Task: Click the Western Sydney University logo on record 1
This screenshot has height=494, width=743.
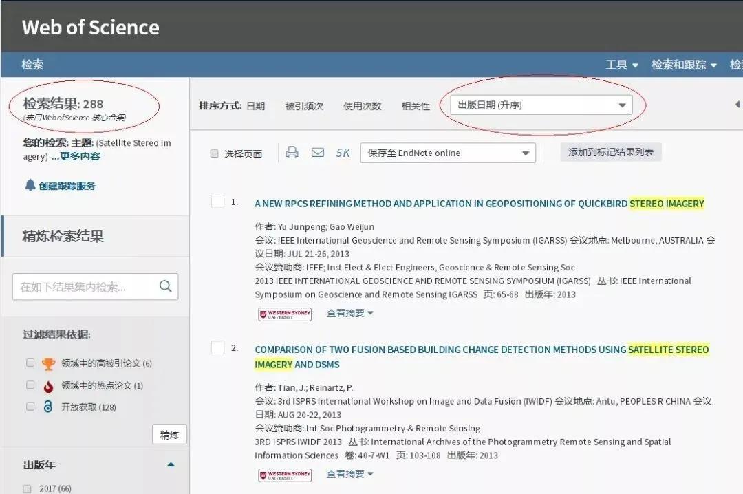Action: [x=284, y=313]
